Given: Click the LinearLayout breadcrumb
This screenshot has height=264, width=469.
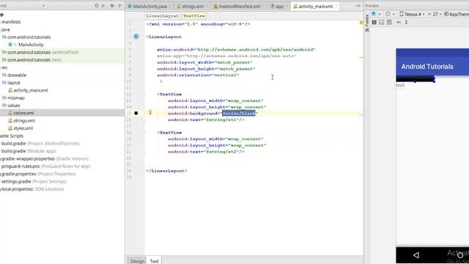Looking at the screenshot, I should pyautogui.click(x=162, y=16).
